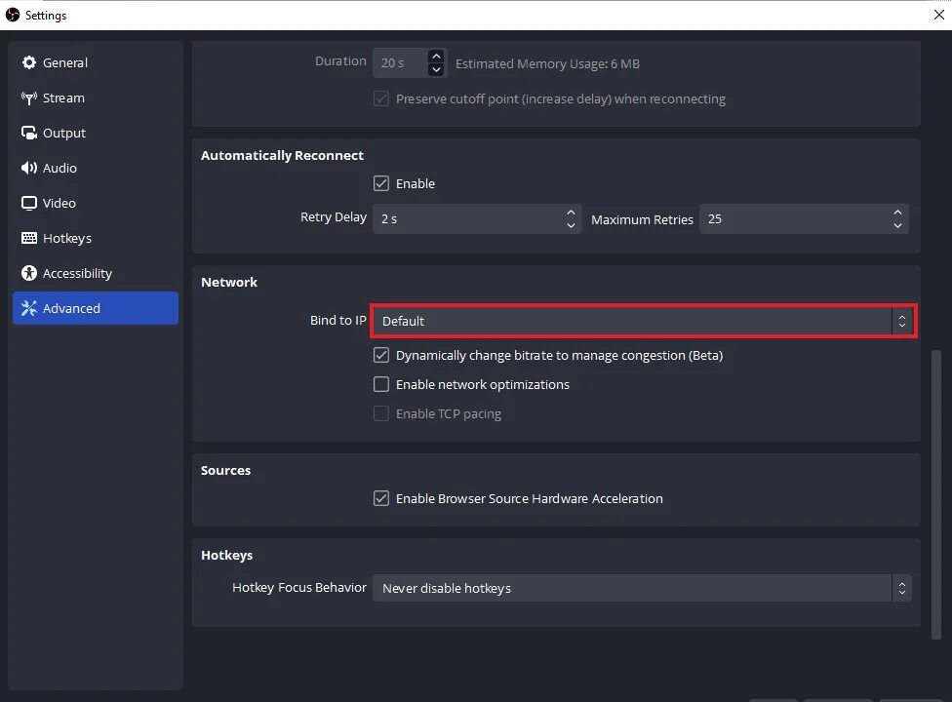Click the Automatically Reconnect heading
Screen dimensions: 952x702
[x=282, y=155]
